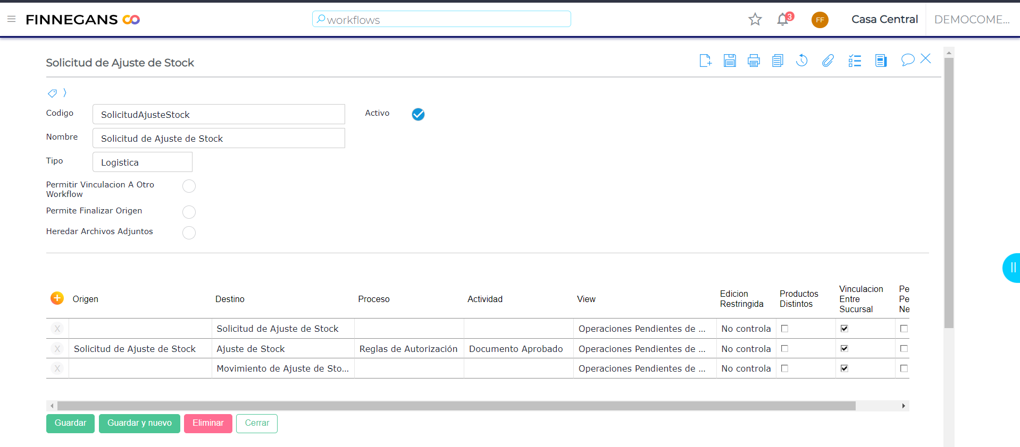This screenshot has width=1020, height=447.
Task: Click the save diskette icon in toolbar
Action: tap(729, 61)
